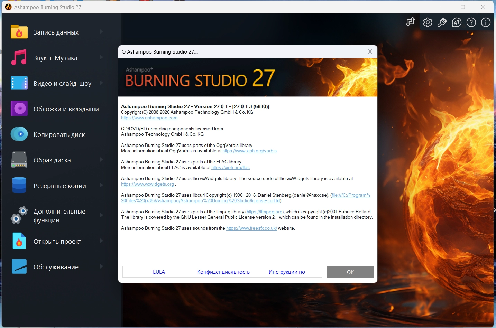Open settings with the gear icon

click(428, 22)
